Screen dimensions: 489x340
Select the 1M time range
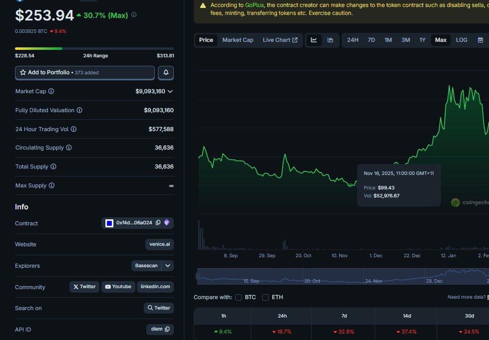pos(388,40)
